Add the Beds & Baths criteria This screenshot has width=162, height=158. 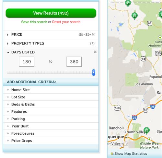tap(51, 104)
